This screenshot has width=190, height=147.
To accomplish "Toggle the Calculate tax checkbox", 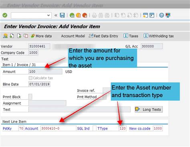I will click(30, 78).
